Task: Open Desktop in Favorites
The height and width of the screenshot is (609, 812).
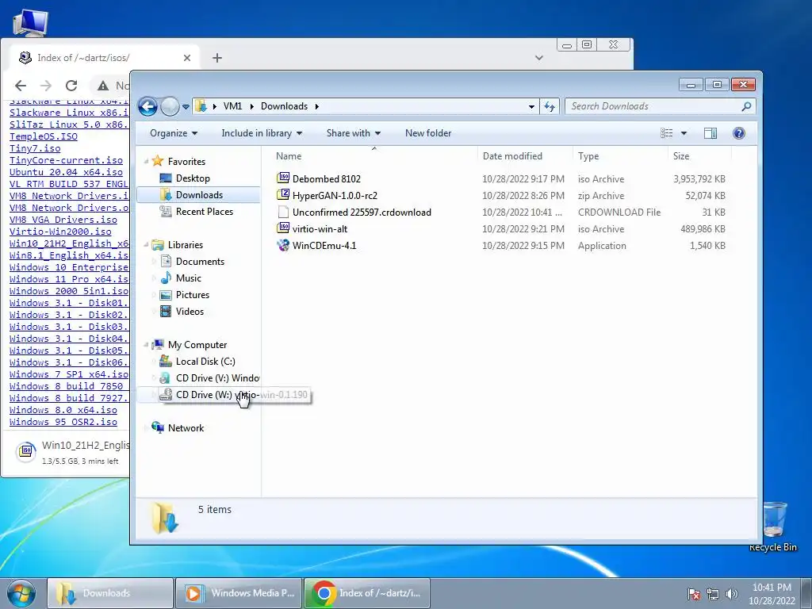Action: pyautogui.click(x=193, y=178)
